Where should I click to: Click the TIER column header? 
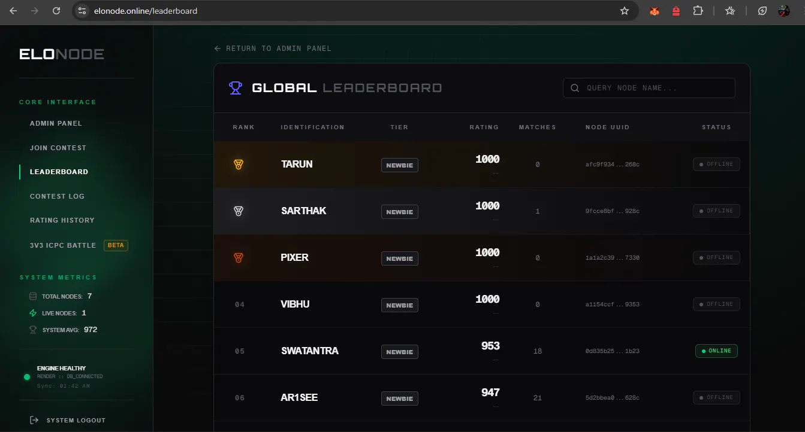click(399, 127)
